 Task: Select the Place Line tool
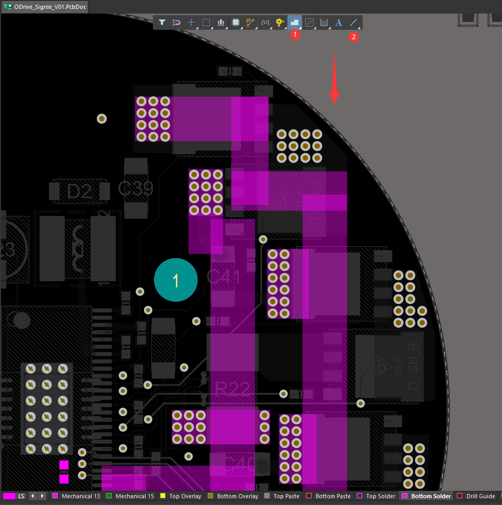[353, 22]
